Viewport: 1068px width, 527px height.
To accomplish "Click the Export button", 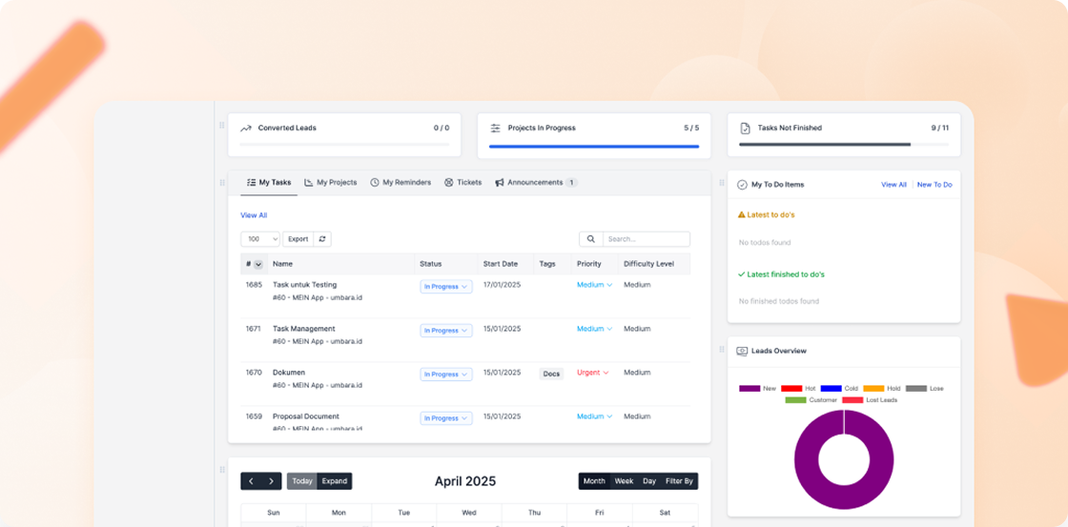I will click(298, 239).
